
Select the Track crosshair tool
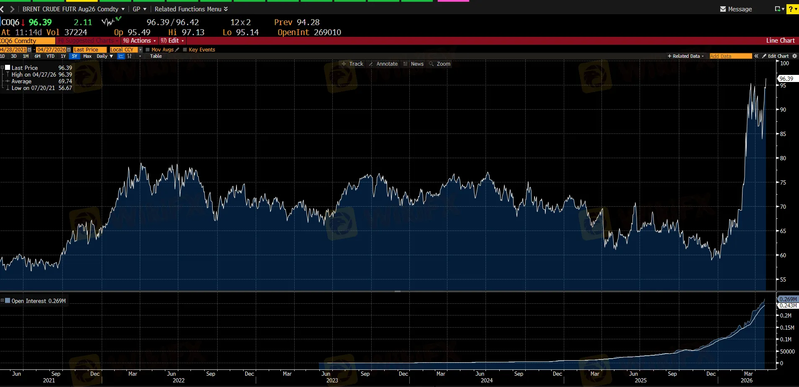tap(353, 64)
